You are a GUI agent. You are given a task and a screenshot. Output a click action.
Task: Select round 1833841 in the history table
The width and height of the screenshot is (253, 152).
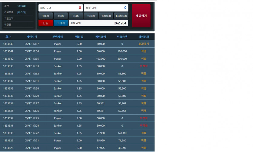point(77,51)
